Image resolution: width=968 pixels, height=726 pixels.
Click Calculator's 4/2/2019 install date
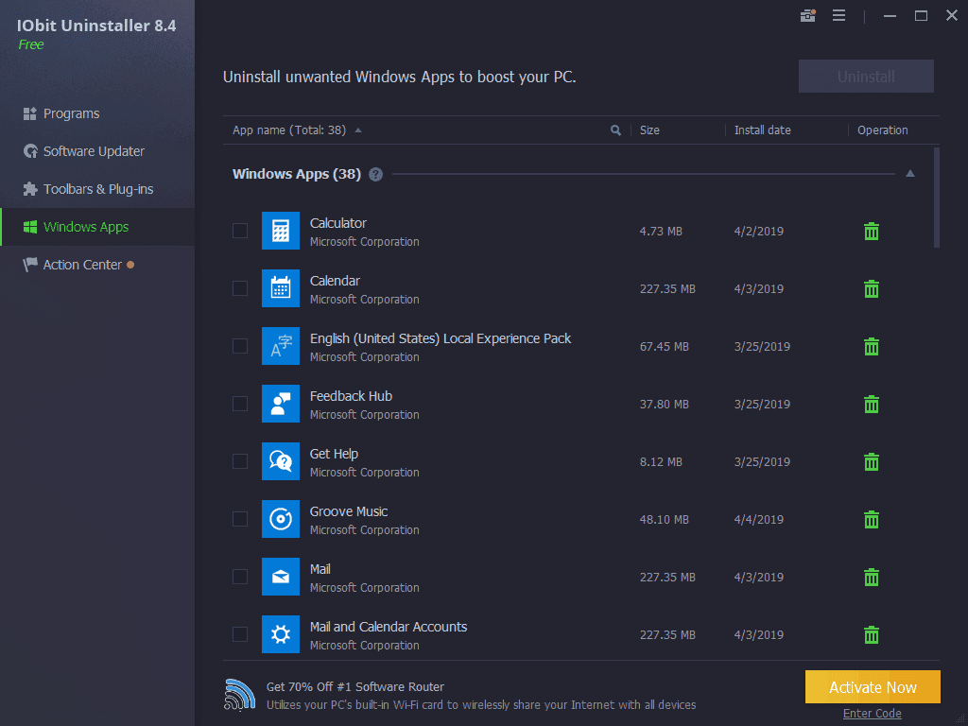coord(759,232)
